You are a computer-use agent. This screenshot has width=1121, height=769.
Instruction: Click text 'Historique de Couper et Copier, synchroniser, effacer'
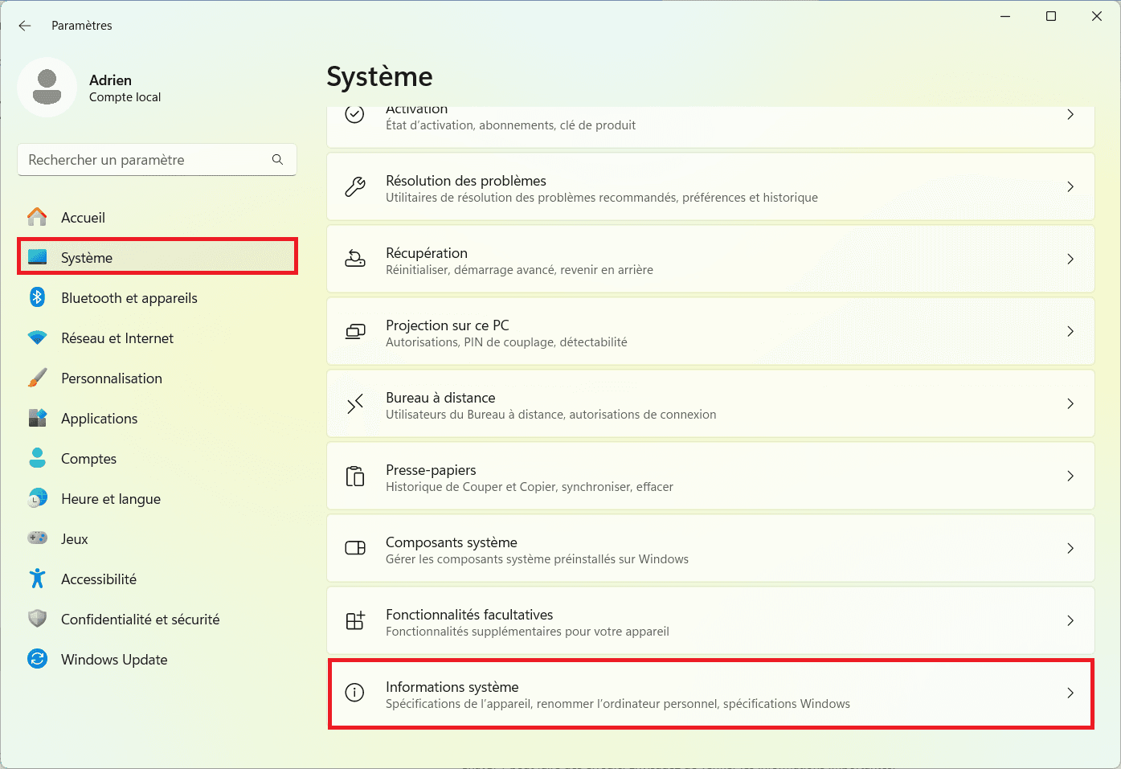point(530,487)
